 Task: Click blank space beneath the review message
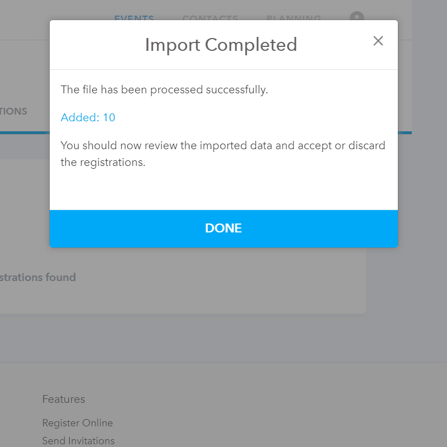pyautogui.click(x=223, y=190)
